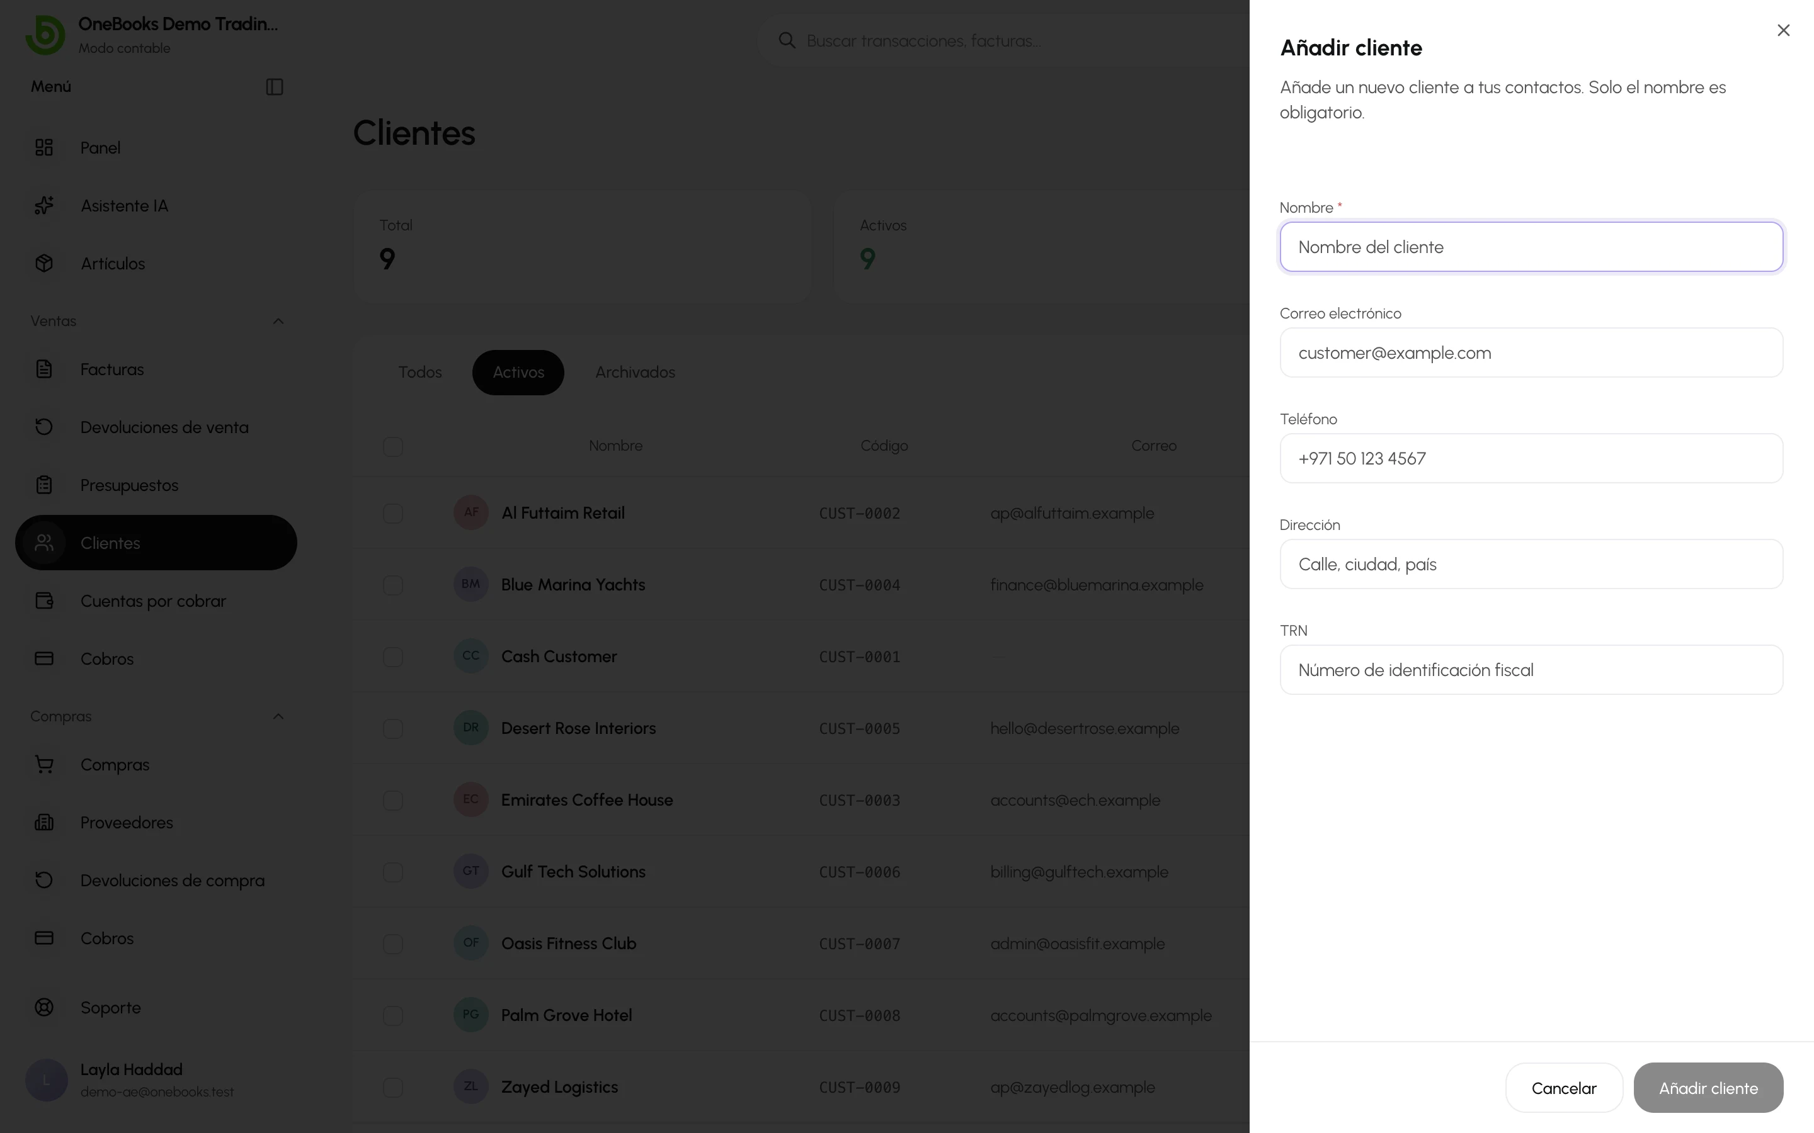Click the Al Futtaim Retail AF avatar

pos(471,512)
